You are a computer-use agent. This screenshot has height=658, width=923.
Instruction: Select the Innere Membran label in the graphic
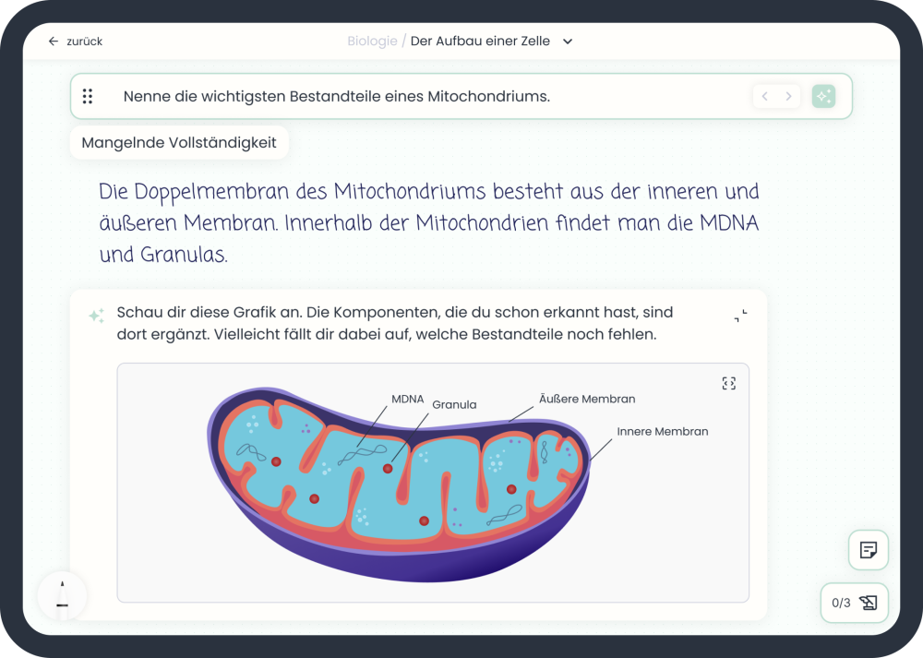pyautogui.click(x=662, y=431)
